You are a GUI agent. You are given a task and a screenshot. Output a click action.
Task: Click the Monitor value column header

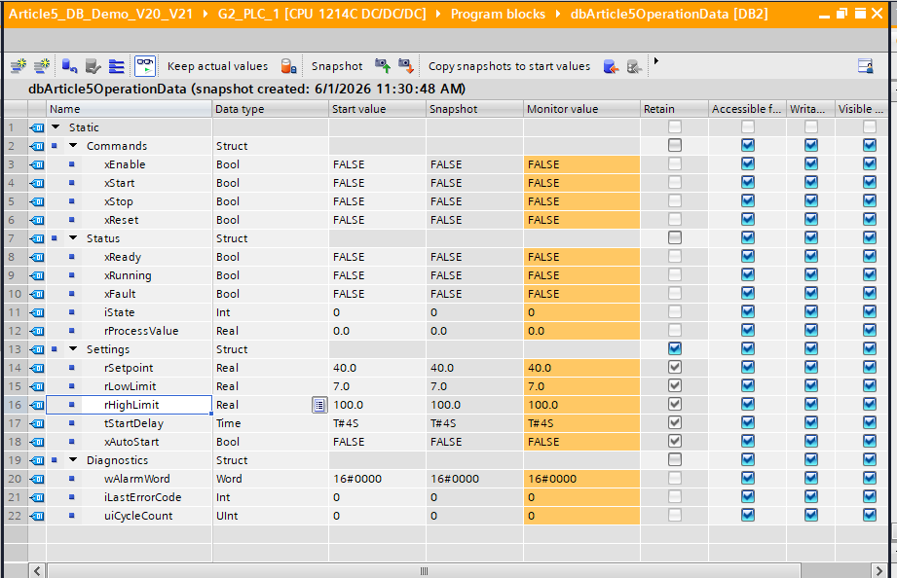[581, 109]
